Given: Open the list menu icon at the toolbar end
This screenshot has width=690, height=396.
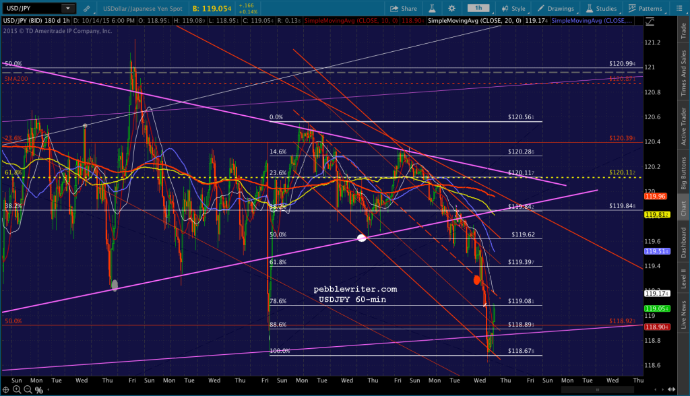Looking at the screenshot, I should tap(679, 8).
